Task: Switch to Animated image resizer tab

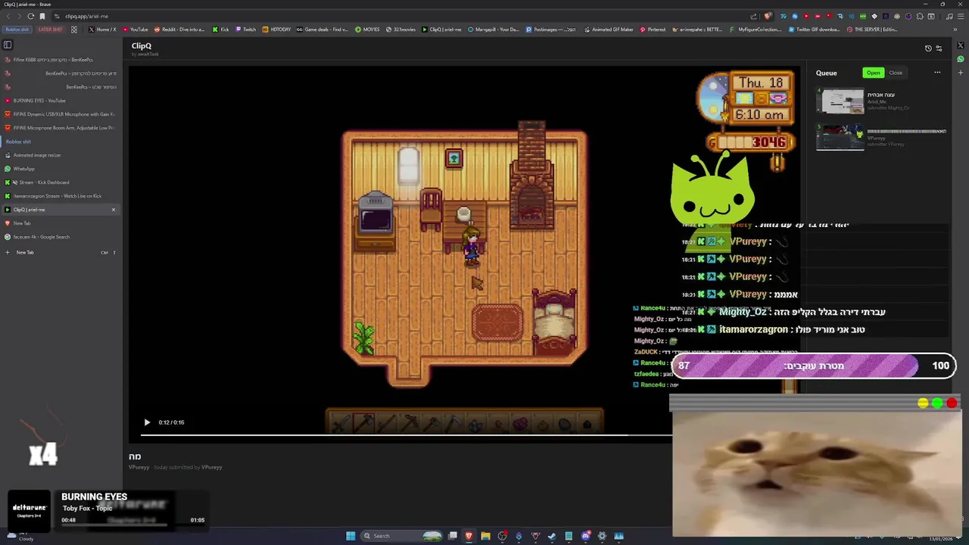Action: (61, 155)
